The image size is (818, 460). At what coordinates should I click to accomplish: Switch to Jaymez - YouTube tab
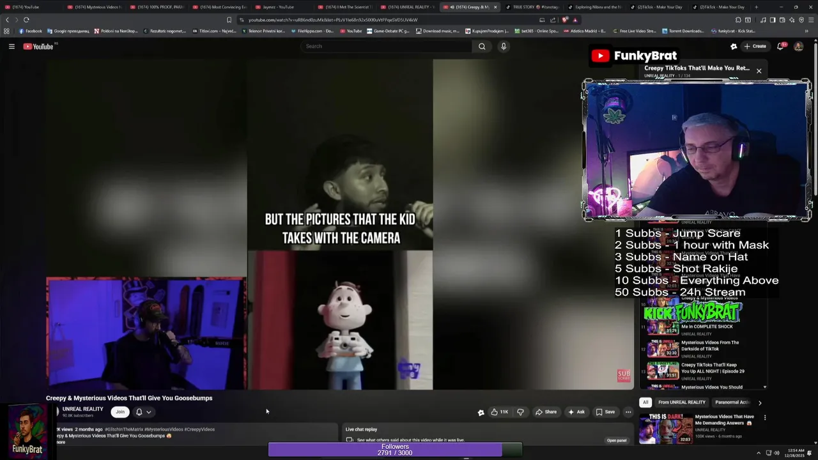click(x=278, y=7)
